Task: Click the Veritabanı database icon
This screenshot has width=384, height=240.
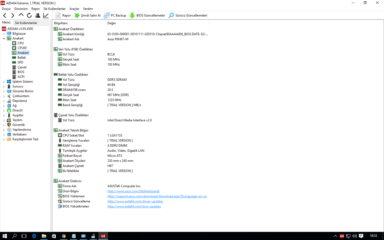Action: (x=9, y=134)
